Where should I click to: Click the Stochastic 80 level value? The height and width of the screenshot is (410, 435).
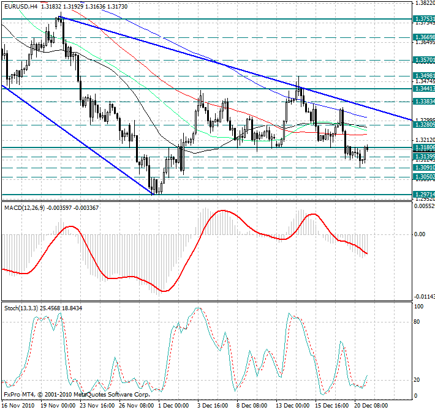[x=417, y=322]
